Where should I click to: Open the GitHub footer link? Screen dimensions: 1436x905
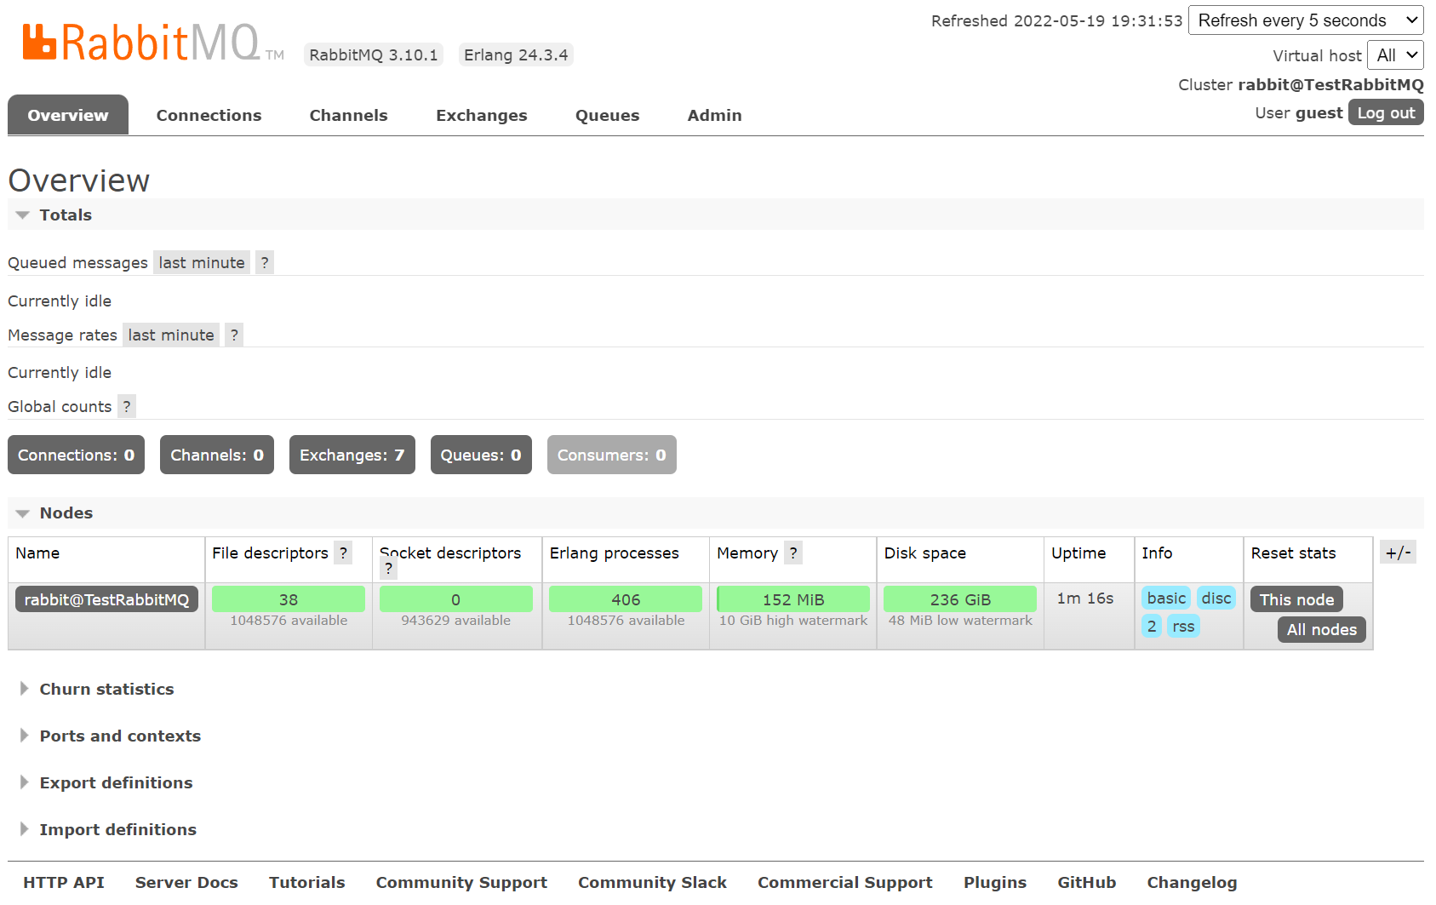1086,883
